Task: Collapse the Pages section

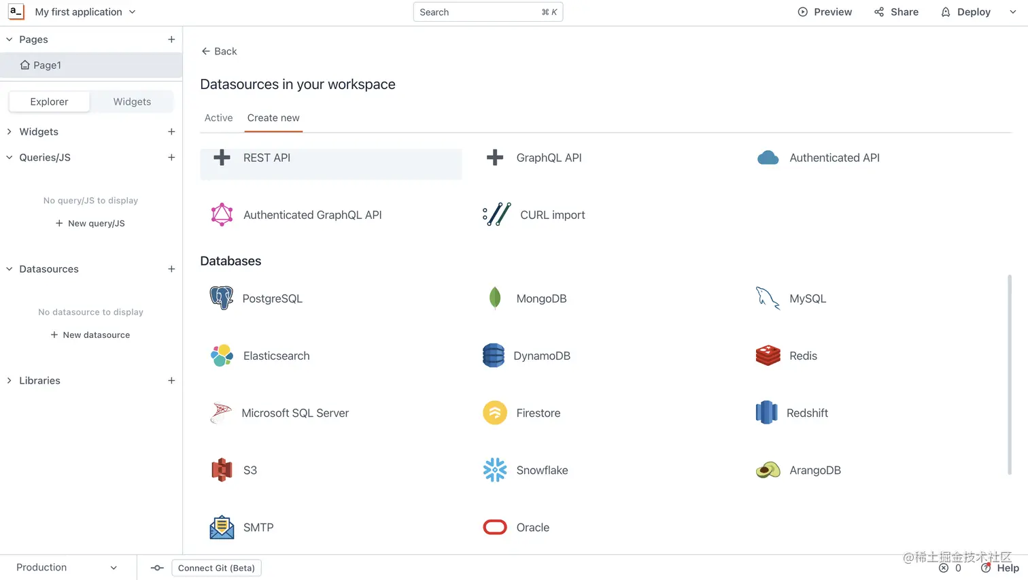Action: (x=10, y=39)
